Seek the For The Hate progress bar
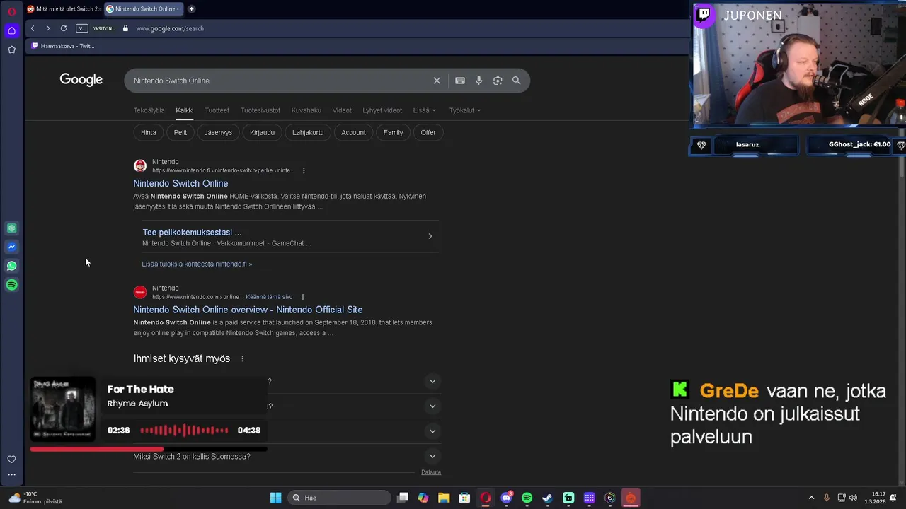This screenshot has height=509, width=906. point(149,449)
